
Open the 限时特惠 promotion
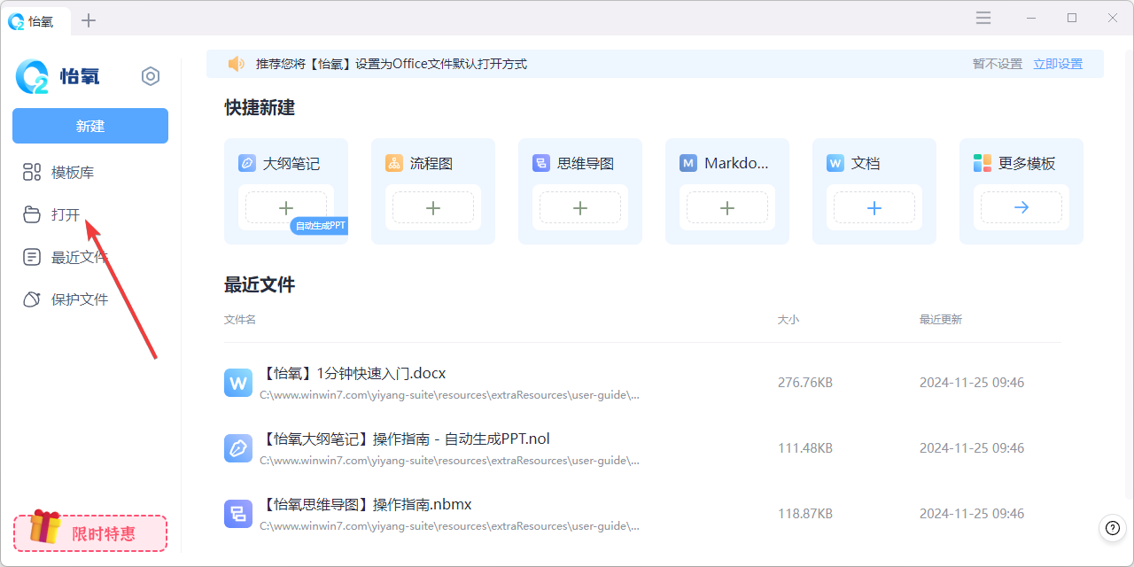(89, 532)
